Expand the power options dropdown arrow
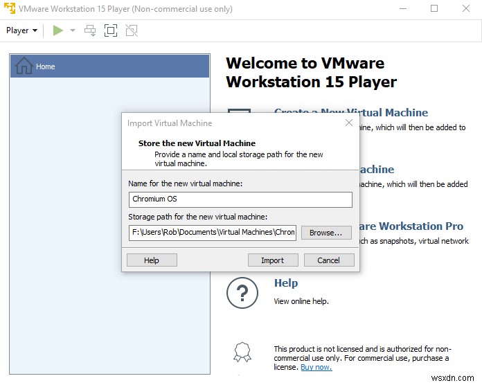The width and height of the screenshot is (482, 385). [x=73, y=30]
